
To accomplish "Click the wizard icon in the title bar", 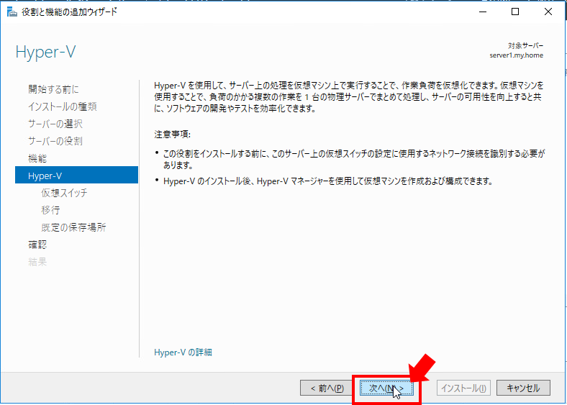I will tap(12, 12).
